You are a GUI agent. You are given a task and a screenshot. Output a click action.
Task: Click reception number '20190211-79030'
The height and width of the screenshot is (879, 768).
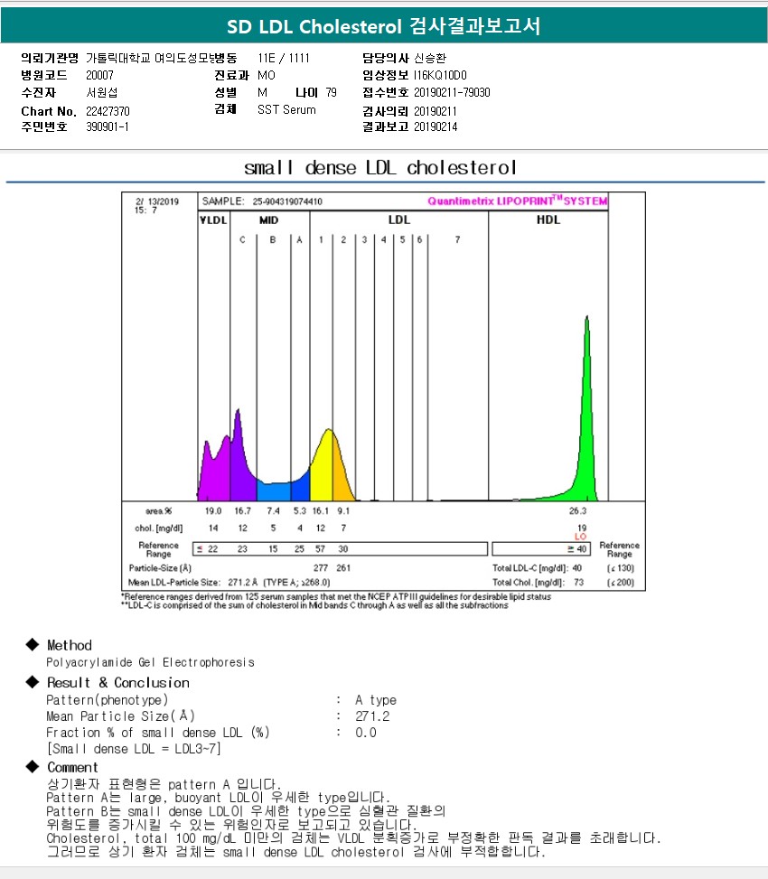pyautogui.click(x=452, y=92)
